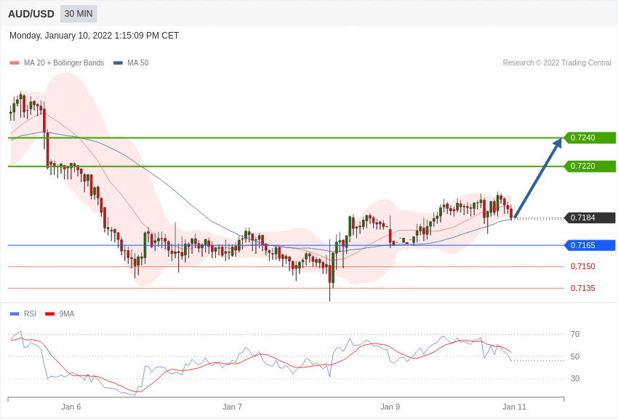Click the 9MA legend label
Image resolution: width=618 pixels, height=419 pixels.
(67, 314)
